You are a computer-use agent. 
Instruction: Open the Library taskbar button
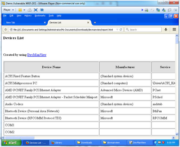click(62, 143)
